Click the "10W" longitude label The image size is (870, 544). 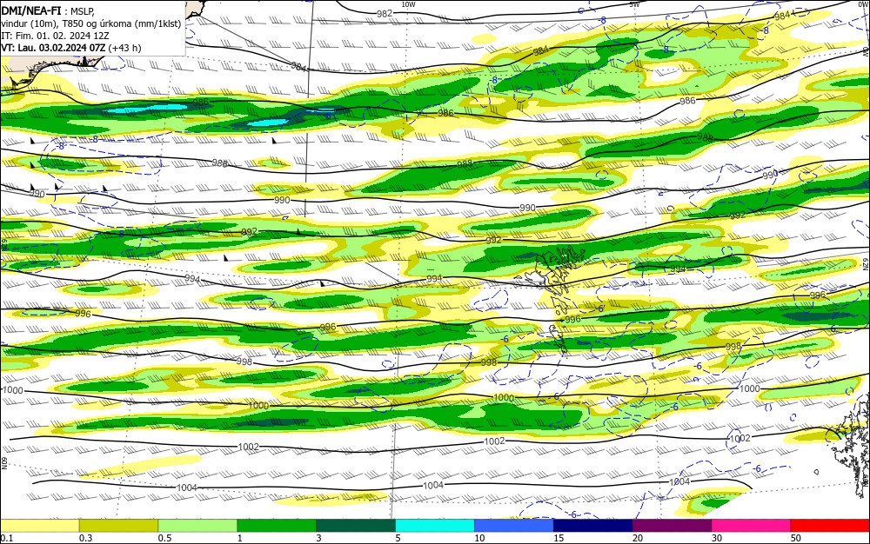pos(408,4)
